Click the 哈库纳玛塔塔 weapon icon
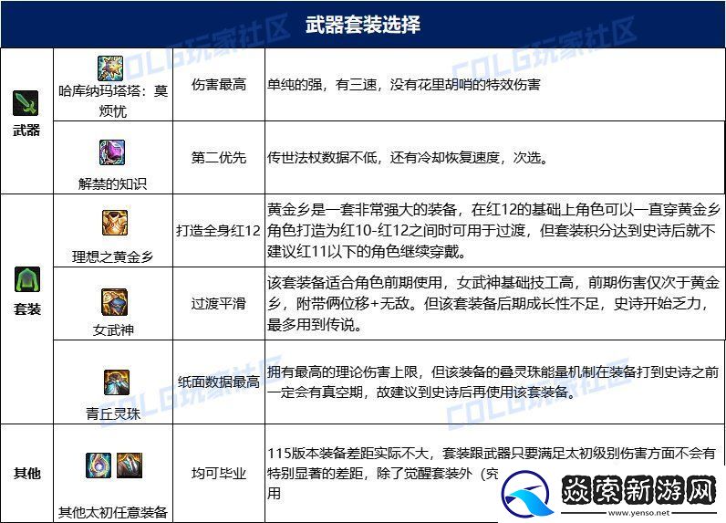Screen dimensions: 726x523 click(x=110, y=68)
